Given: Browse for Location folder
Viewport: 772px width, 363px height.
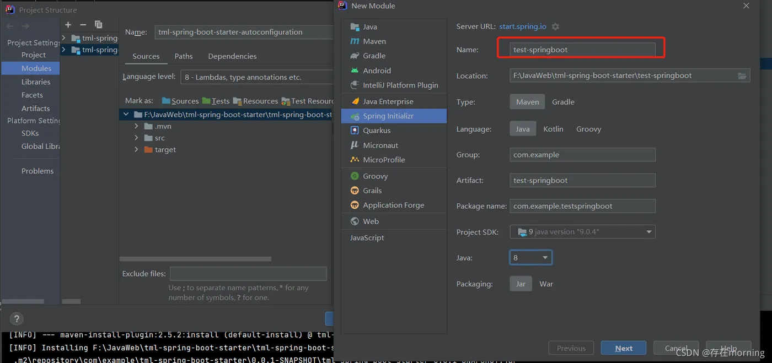Looking at the screenshot, I should tap(742, 76).
